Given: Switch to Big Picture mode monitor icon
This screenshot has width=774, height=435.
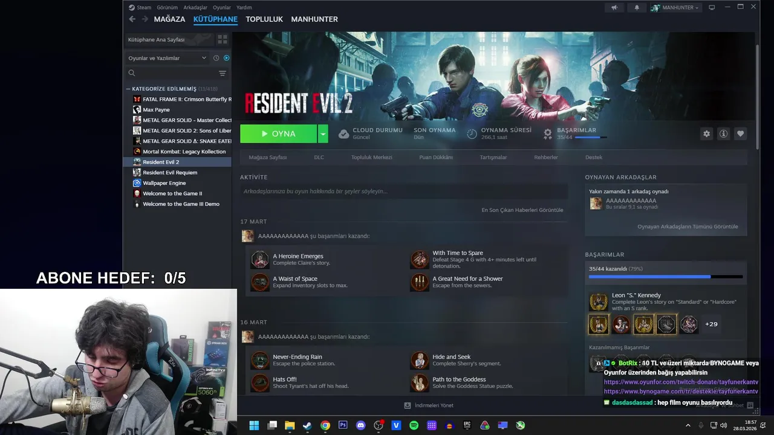Looking at the screenshot, I should [x=712, y=8].
